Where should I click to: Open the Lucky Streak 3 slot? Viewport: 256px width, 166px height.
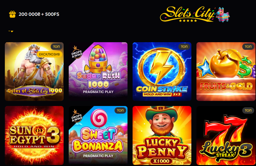226,135
